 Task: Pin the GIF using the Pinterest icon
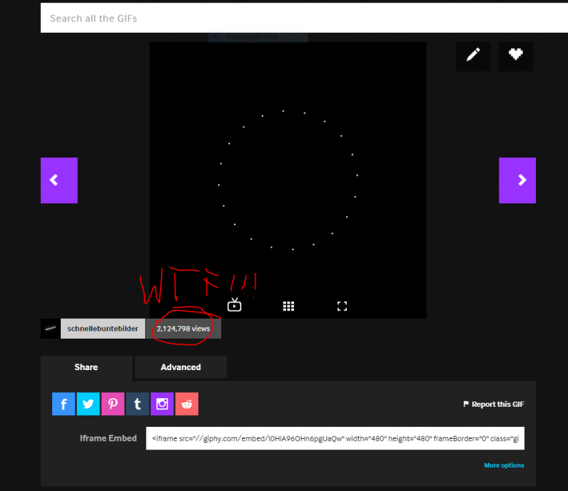(113, 404)
